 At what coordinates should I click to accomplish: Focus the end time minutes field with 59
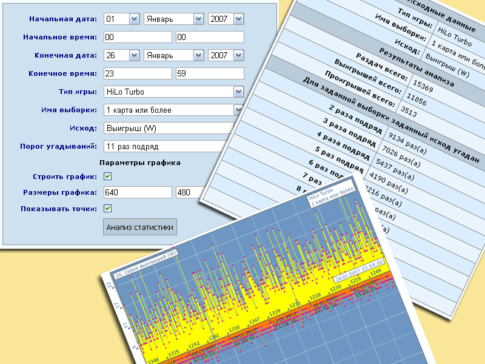pos(209,74)
